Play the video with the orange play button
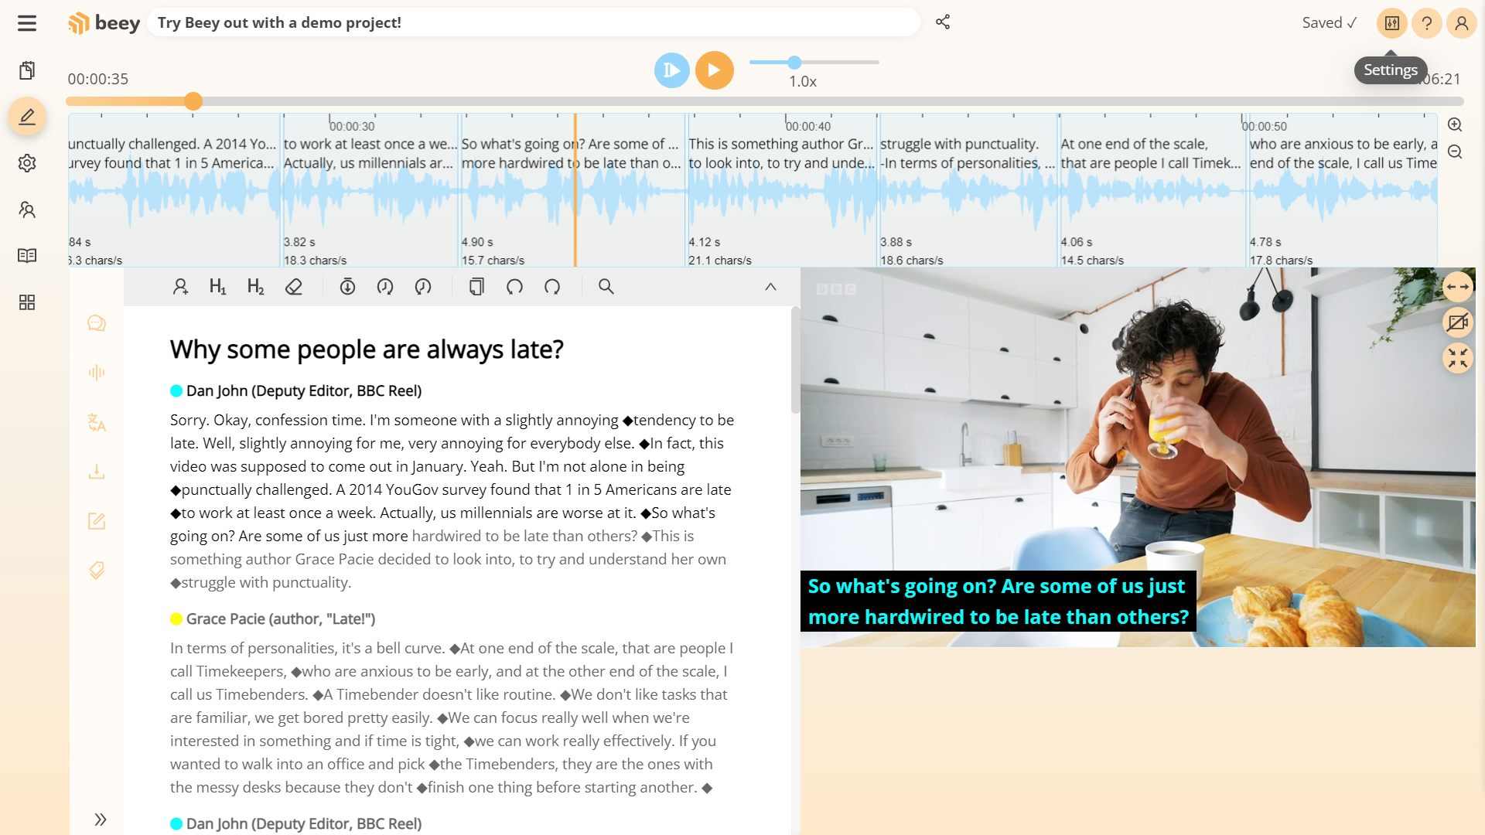The width and height of the screenshot is (1485, 835). coord(714,70)
